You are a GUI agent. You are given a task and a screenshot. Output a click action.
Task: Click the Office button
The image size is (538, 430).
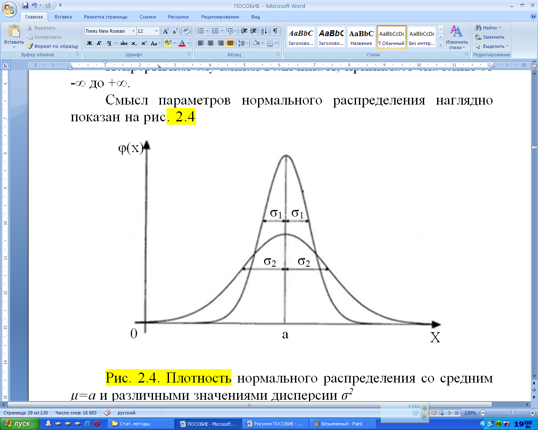point(9,8)
